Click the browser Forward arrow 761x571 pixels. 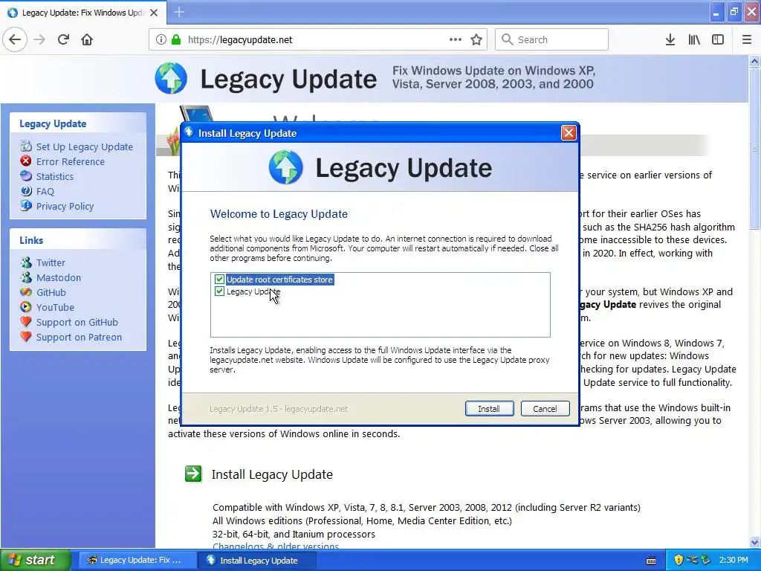coord(39,40)
